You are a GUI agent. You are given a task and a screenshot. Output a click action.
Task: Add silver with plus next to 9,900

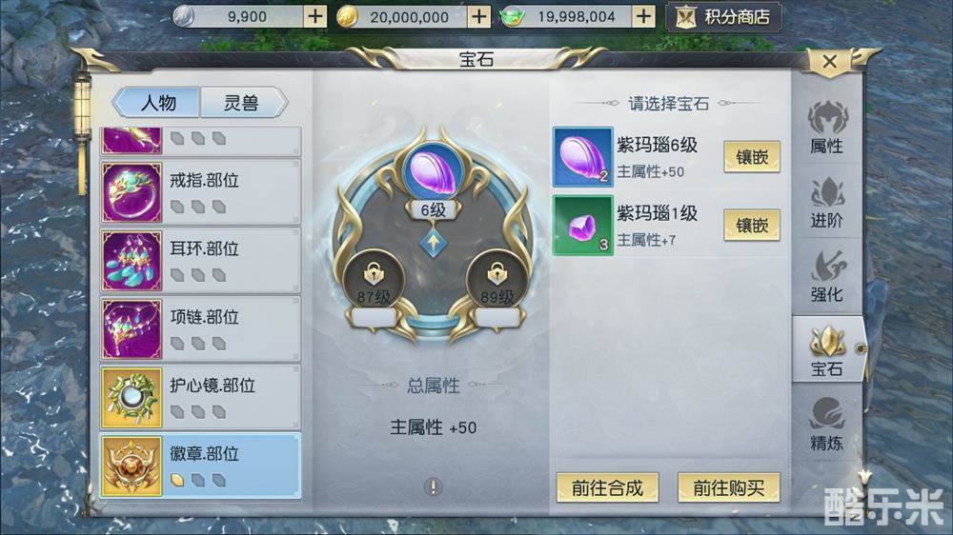click(314, 16)
